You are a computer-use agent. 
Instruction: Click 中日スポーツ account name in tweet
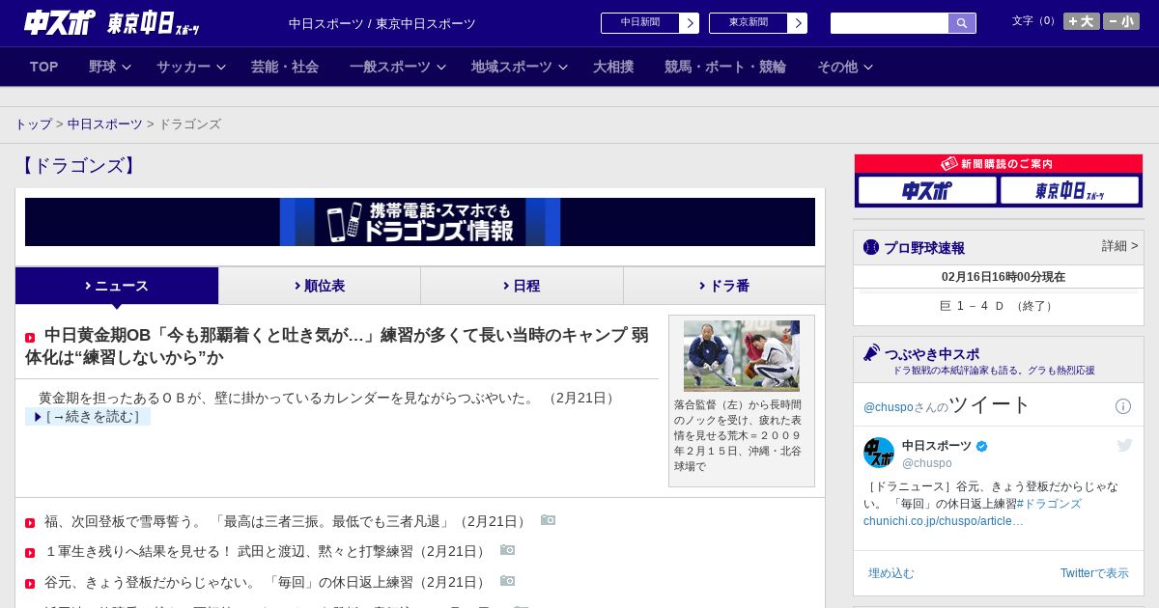937,446
